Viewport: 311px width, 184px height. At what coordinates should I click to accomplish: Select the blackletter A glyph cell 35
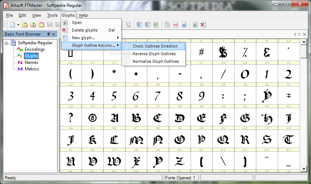click(x=114, y=117)
